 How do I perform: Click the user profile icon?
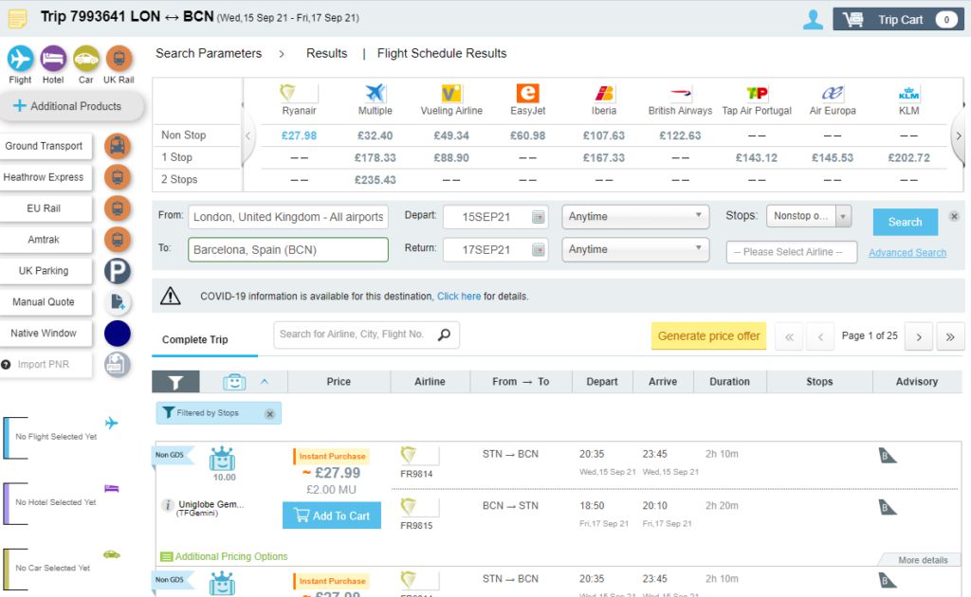tap(813, 19)
